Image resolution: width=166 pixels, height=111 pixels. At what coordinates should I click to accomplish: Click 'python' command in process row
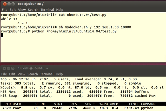(x=147, y=108)
